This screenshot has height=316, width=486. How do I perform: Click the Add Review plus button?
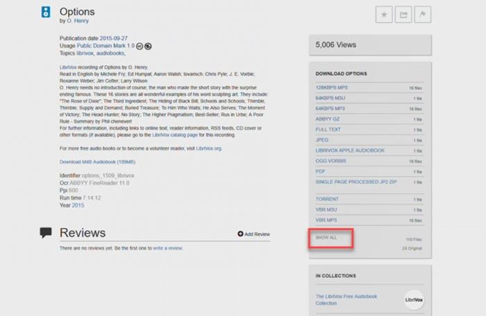tap(253, 234)
